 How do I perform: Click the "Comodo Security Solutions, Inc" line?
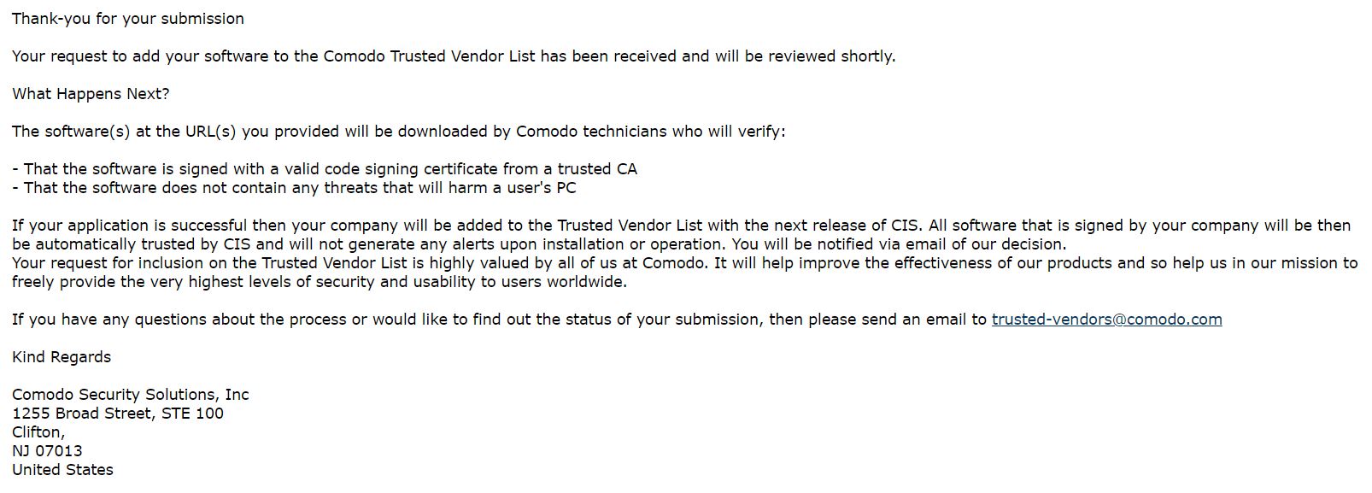click(x=131, y=395)
